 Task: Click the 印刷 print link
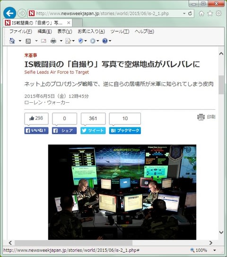pyautogui.click(x=206, y=117)
